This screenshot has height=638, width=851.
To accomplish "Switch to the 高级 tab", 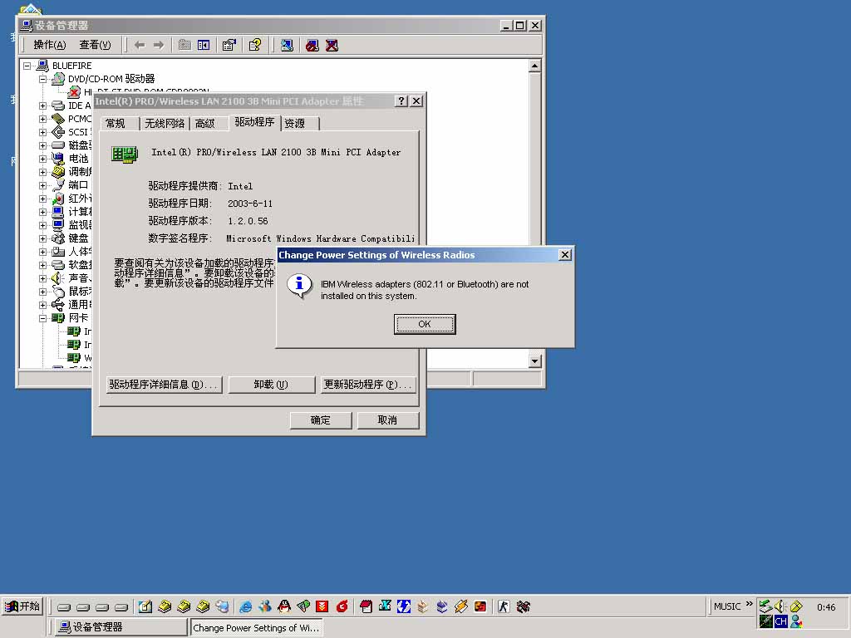I will [x=204, y=124].
